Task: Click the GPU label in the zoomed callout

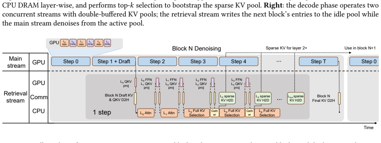Action: click(x=54, y=43)
